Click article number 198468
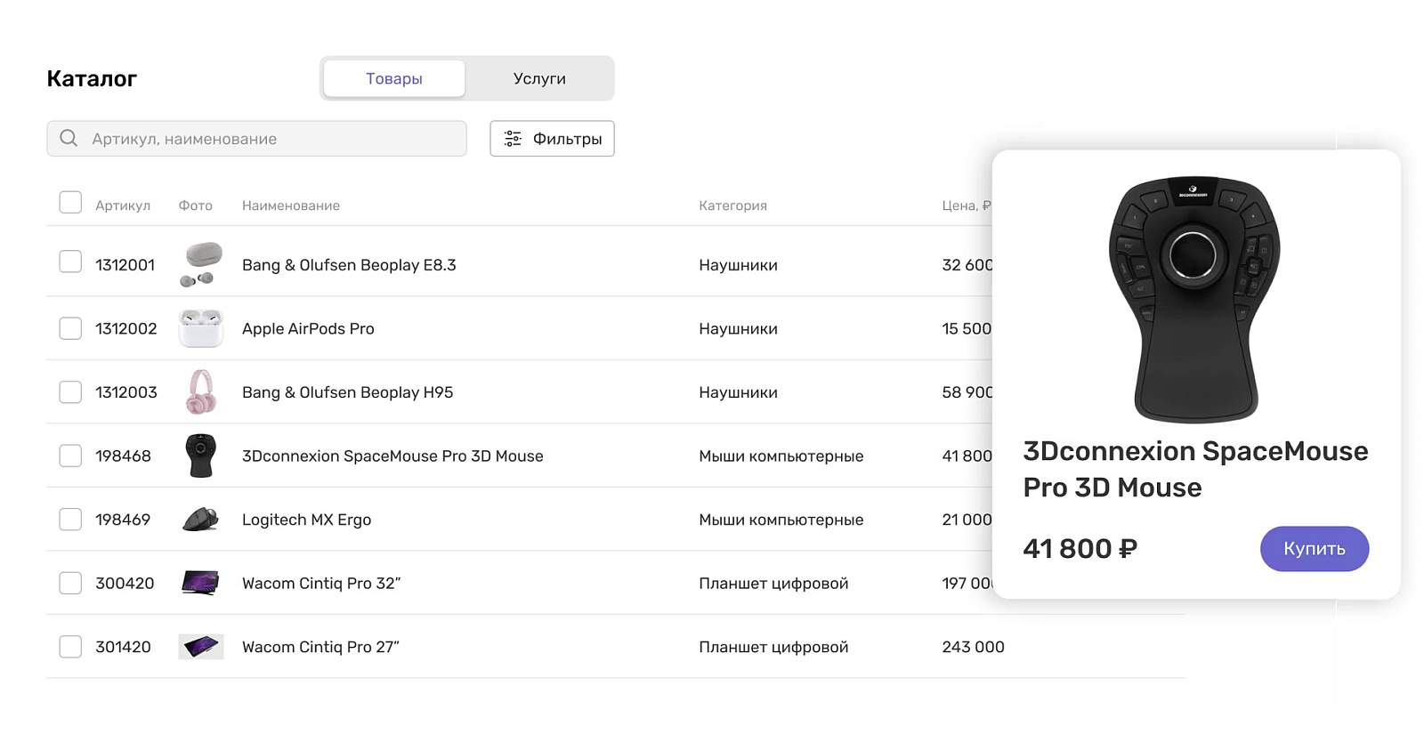Viewport: 1424px width, 750px height. tap(123, 456)
